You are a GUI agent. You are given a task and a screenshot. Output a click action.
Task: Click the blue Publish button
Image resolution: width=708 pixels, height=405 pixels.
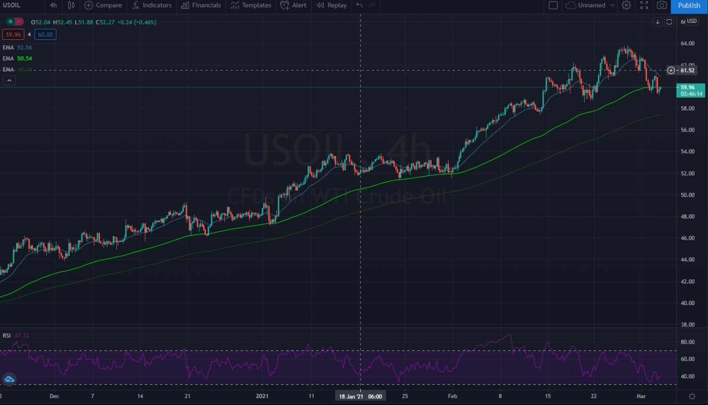click(689, 5)
